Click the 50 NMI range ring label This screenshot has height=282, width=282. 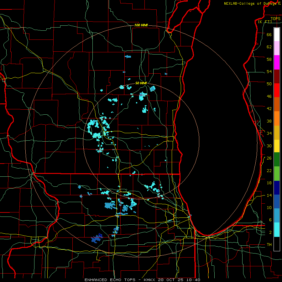coord(141,83)
